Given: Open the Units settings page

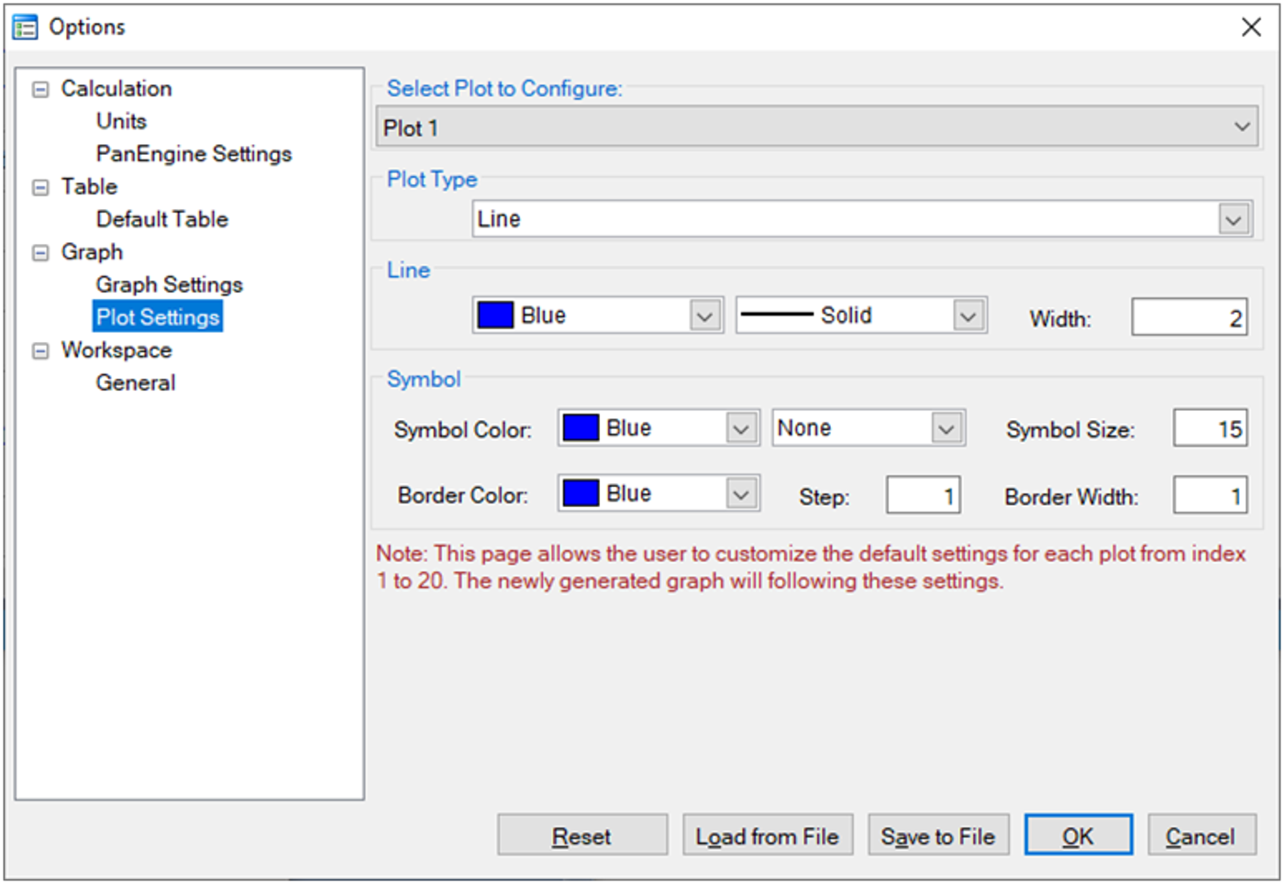Looking at the screenshot, I should pos(121,121).
